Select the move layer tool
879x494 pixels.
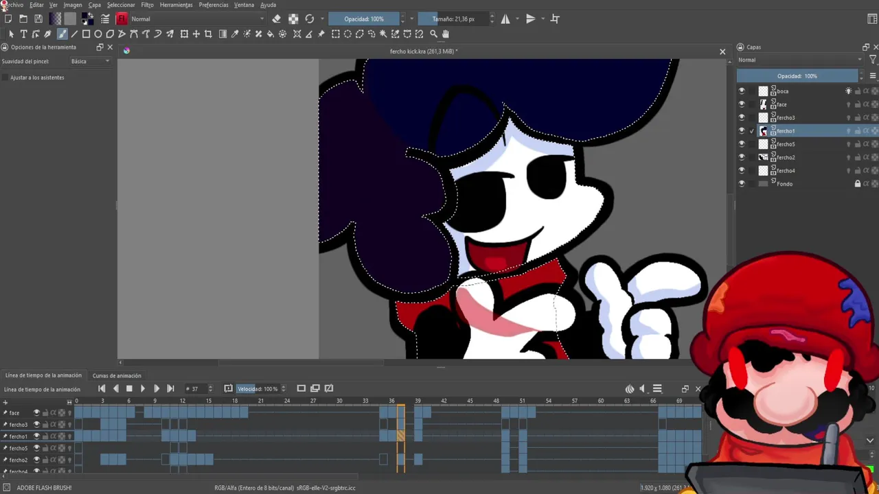196,34
